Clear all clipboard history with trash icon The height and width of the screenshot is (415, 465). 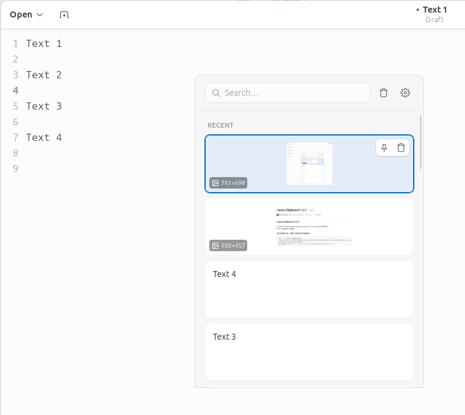(x=384, y=93)
